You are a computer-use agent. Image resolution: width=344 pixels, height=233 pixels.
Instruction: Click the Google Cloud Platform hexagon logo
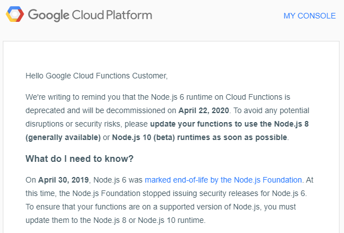click(15, 14)
